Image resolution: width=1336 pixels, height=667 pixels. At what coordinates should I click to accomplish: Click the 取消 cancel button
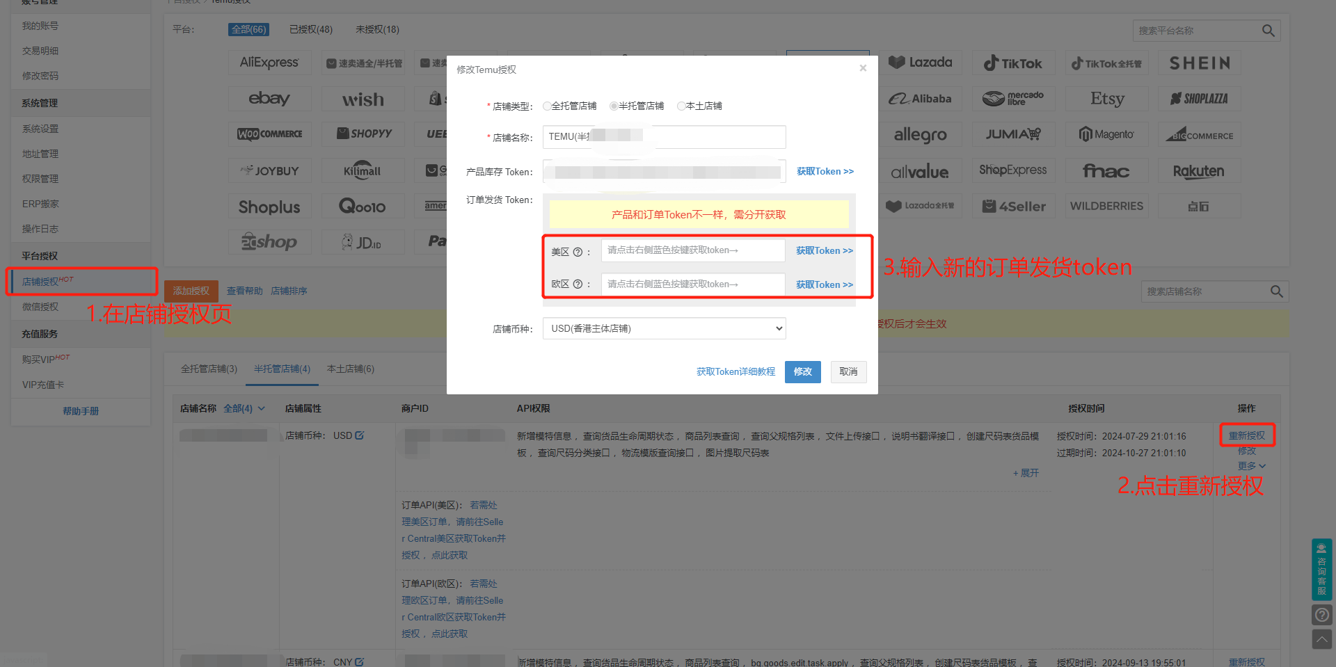coord(848,372)
